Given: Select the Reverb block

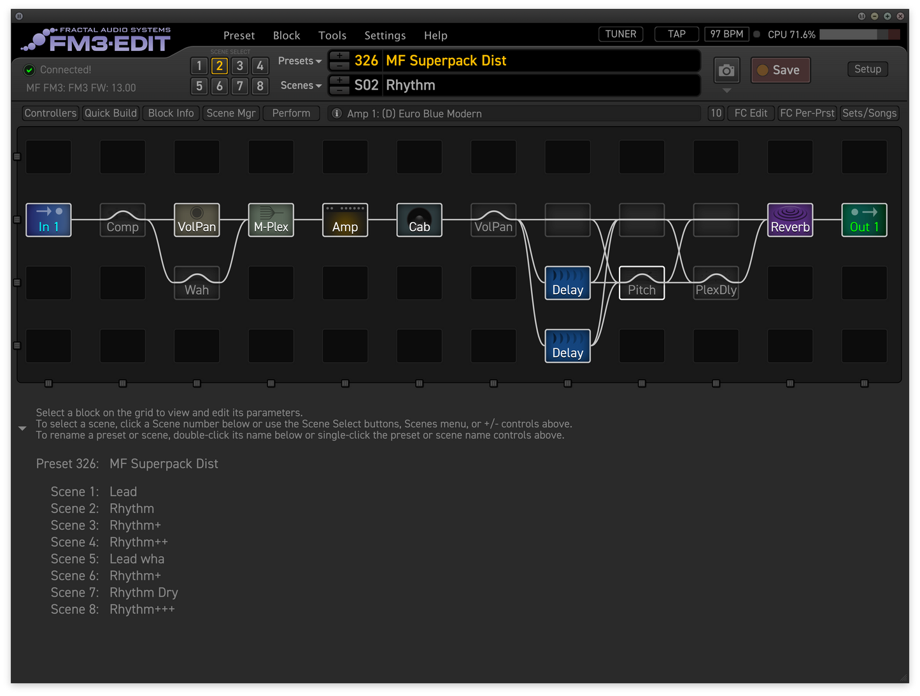Looking at the screenshot, I should [x=790, y=220].
